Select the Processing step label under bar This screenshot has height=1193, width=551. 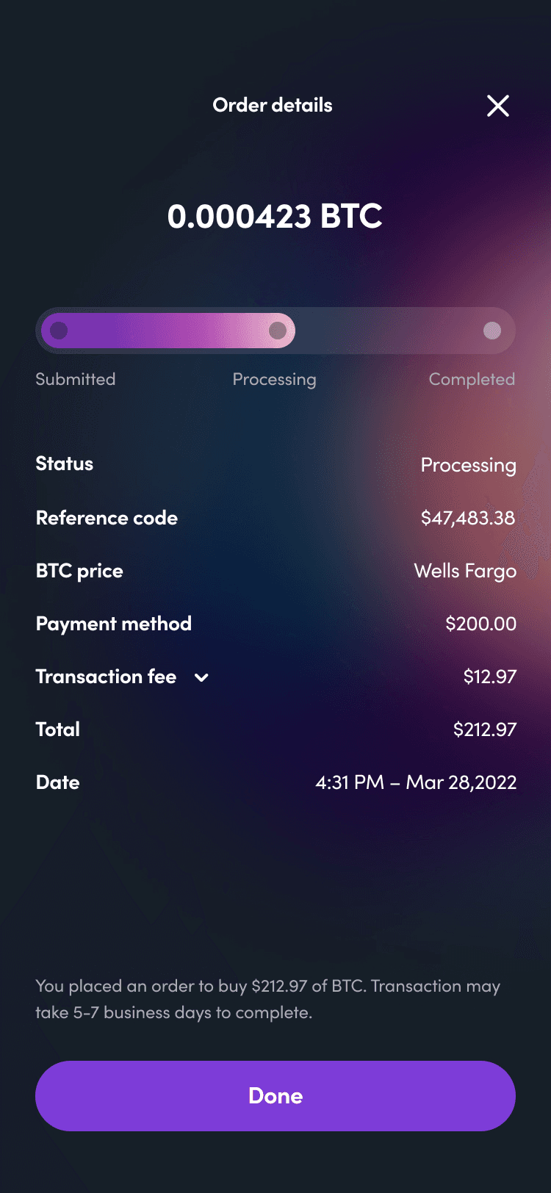274,379
